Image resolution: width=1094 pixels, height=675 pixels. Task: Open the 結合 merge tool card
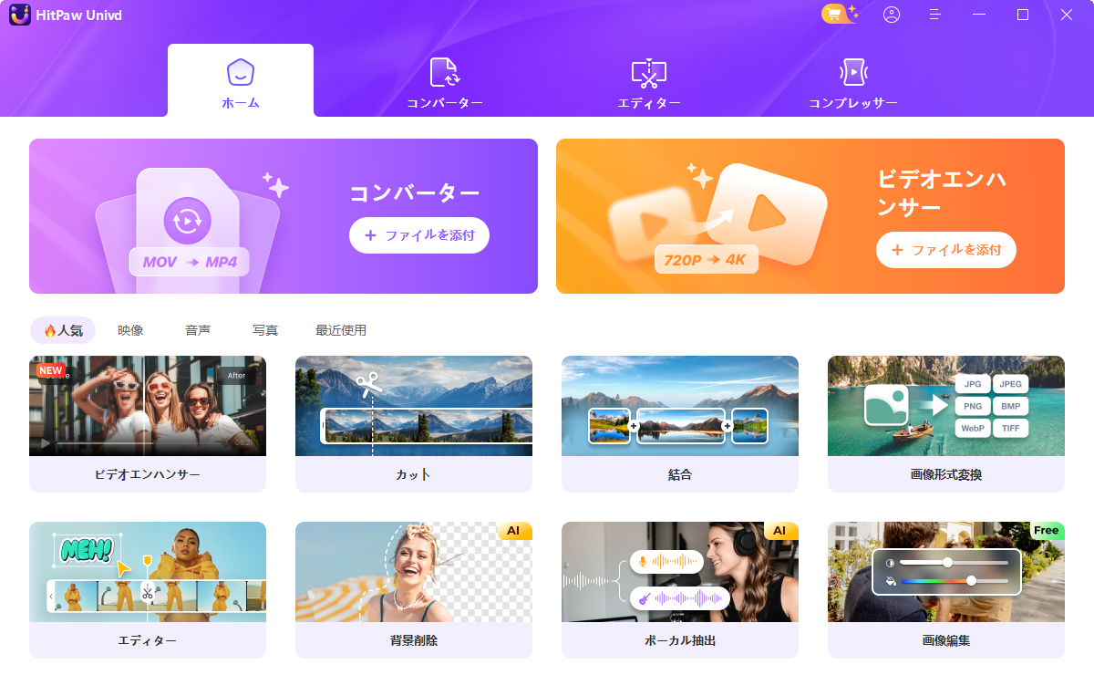(x=680, y=424)
